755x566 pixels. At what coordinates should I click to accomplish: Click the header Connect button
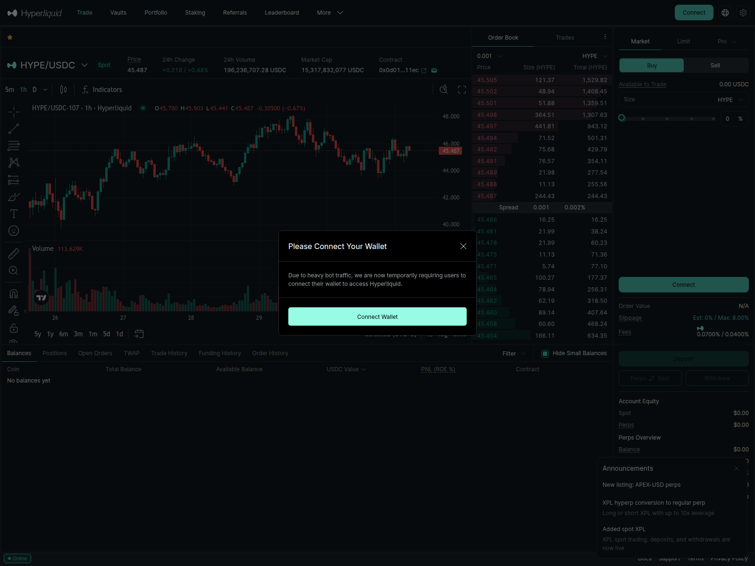694,13
